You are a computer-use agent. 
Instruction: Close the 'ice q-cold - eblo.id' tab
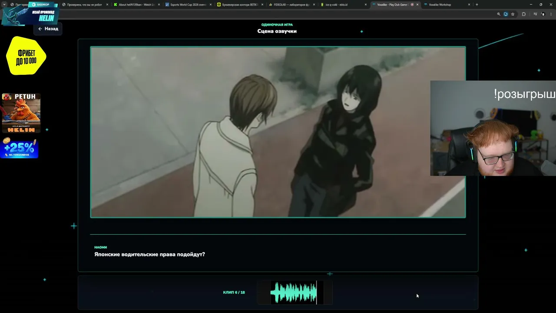pos(366,5)
